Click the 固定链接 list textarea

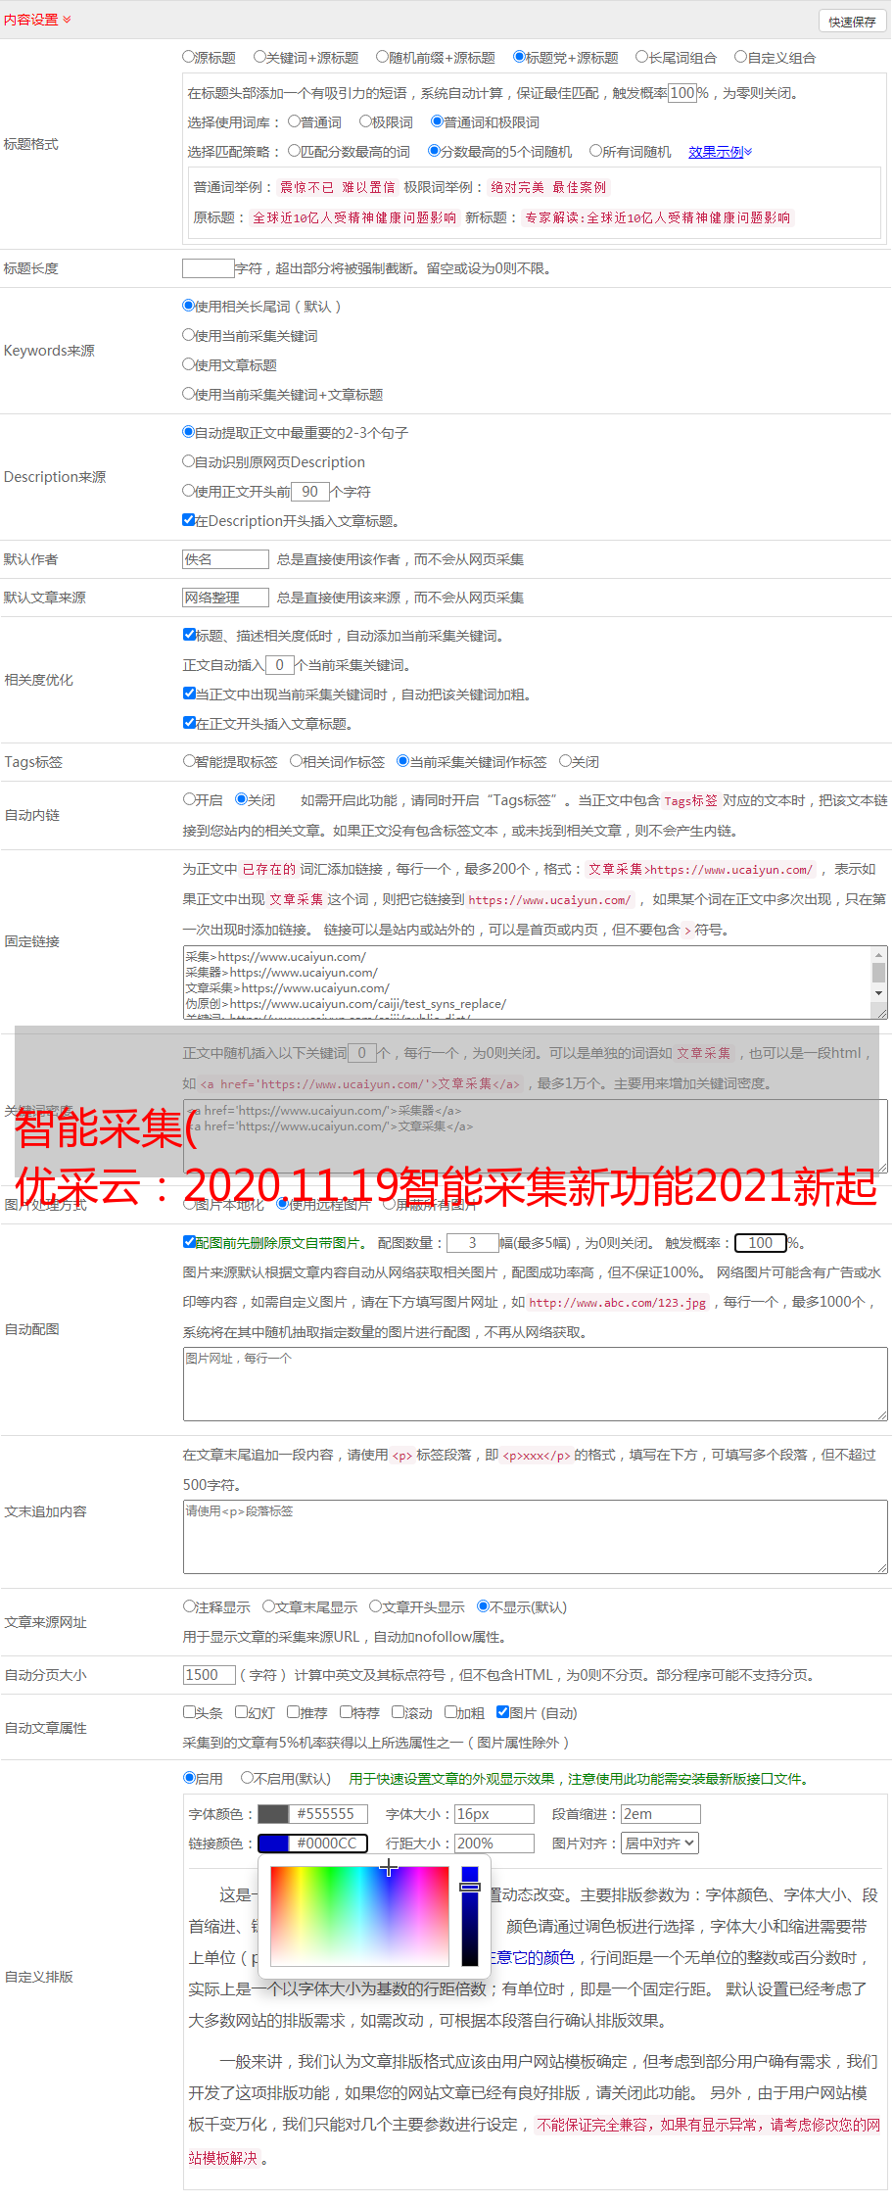(535, 982)
